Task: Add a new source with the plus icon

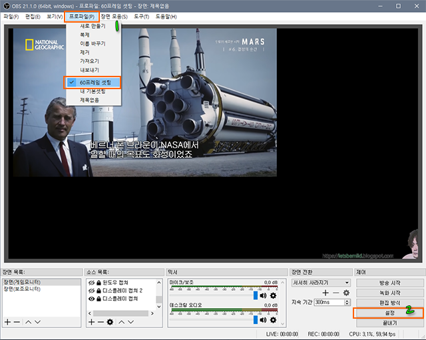Action: [92, 322]
